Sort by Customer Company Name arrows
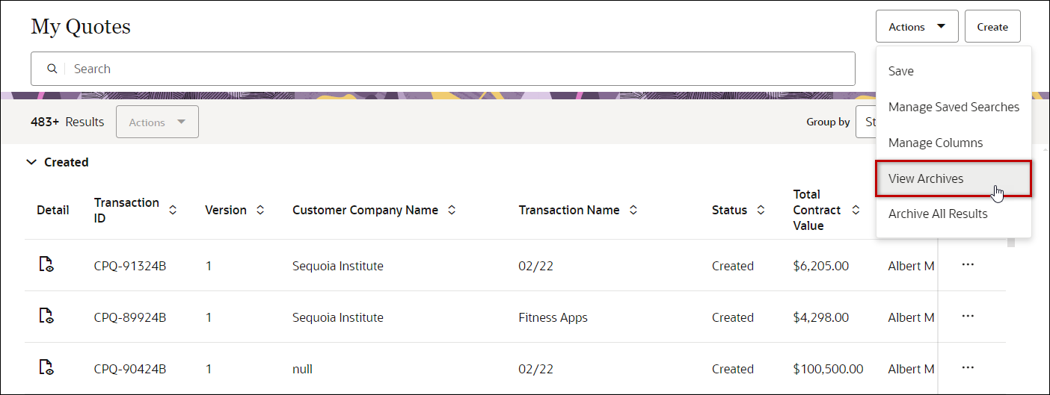Screen dimensions: 1050x395 pyautogui.click(x=452, y=211)
